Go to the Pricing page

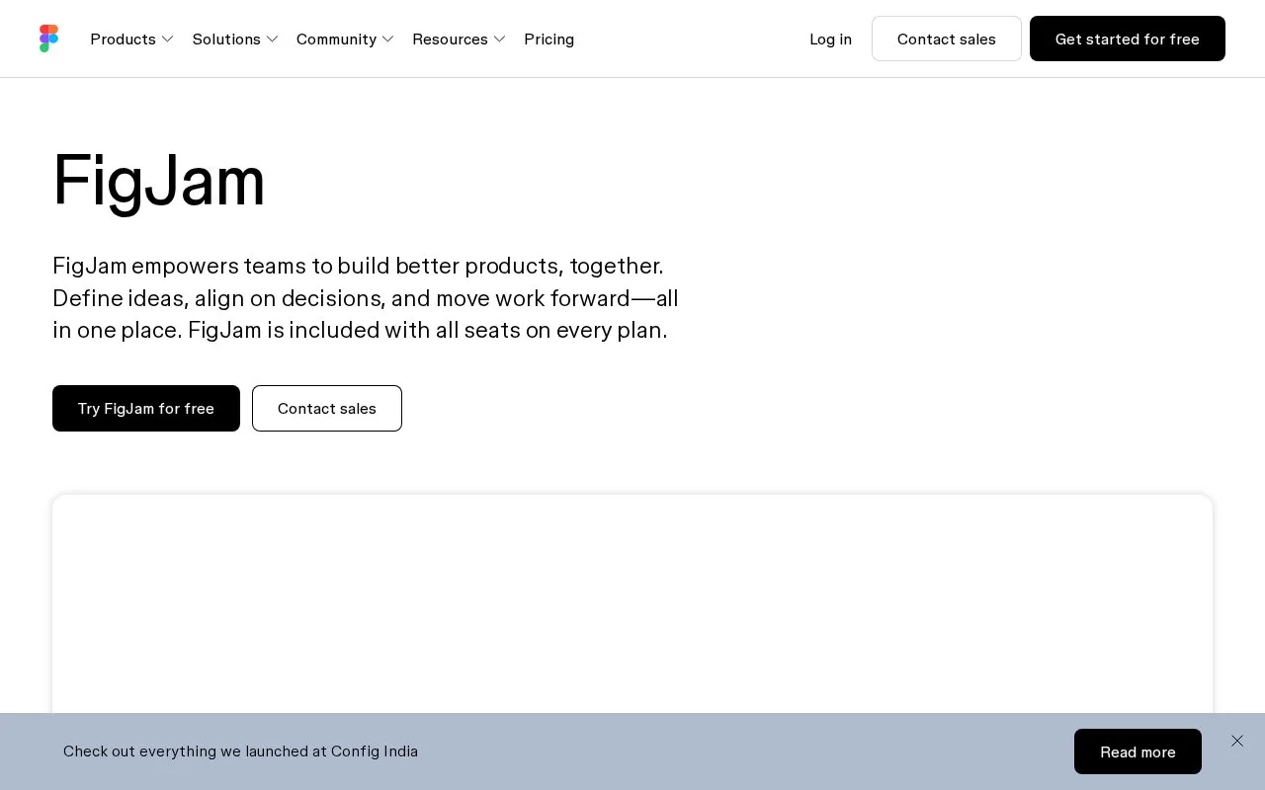(549, 39)
